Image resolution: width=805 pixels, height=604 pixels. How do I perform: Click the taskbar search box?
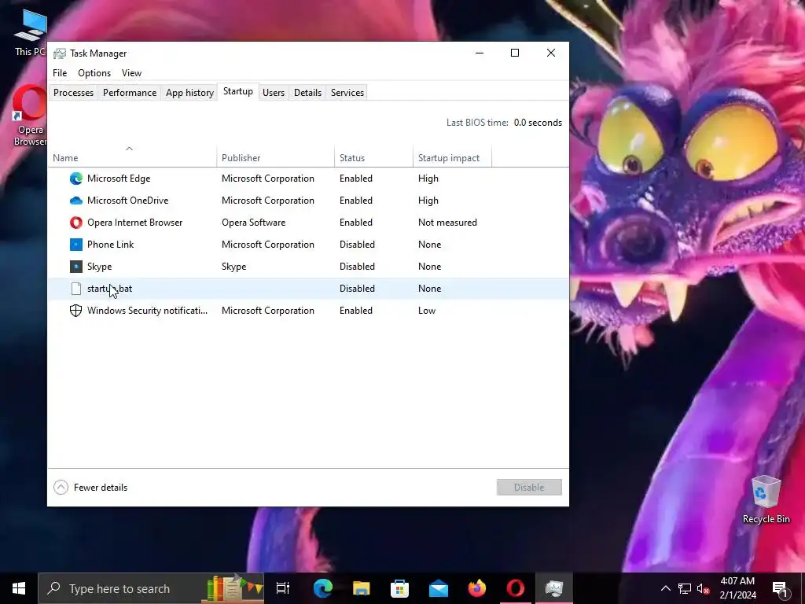tap(151, 588)
